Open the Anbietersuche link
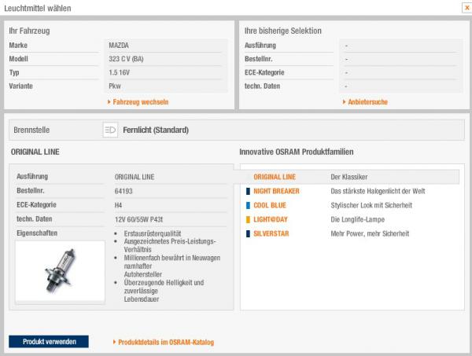Viewport: 472px width, 356px height. (369, 102)
